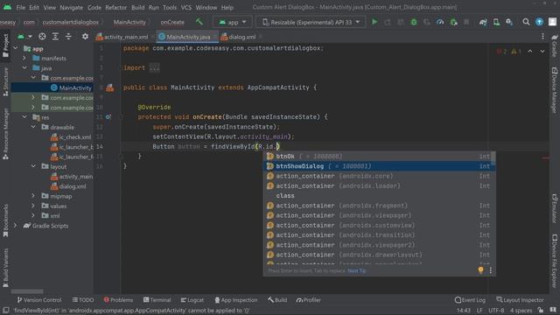Image resolution: width=560 pixels, height=315 pixels.
Task: Open Device Manager icon in the top toolbar
Action: point(496,22)
